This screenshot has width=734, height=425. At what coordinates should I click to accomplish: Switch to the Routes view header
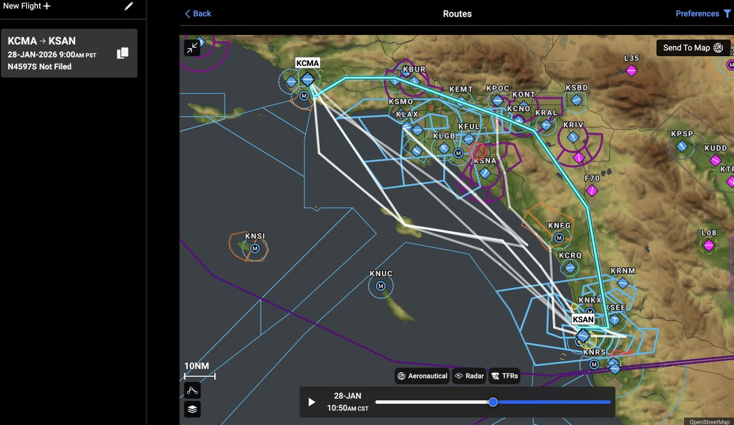[x=457, y=13]
